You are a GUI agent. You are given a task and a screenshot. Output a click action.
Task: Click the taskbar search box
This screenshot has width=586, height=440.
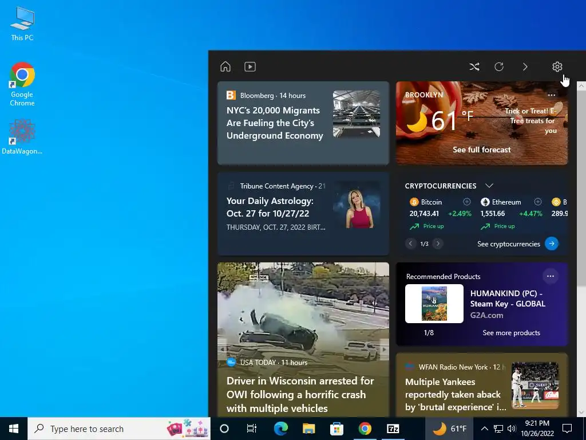(x=119, y=429)
